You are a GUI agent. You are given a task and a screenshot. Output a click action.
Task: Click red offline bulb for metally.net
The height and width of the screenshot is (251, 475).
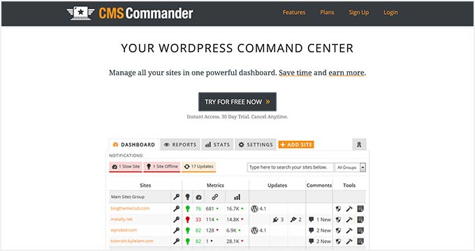(187, 220)
